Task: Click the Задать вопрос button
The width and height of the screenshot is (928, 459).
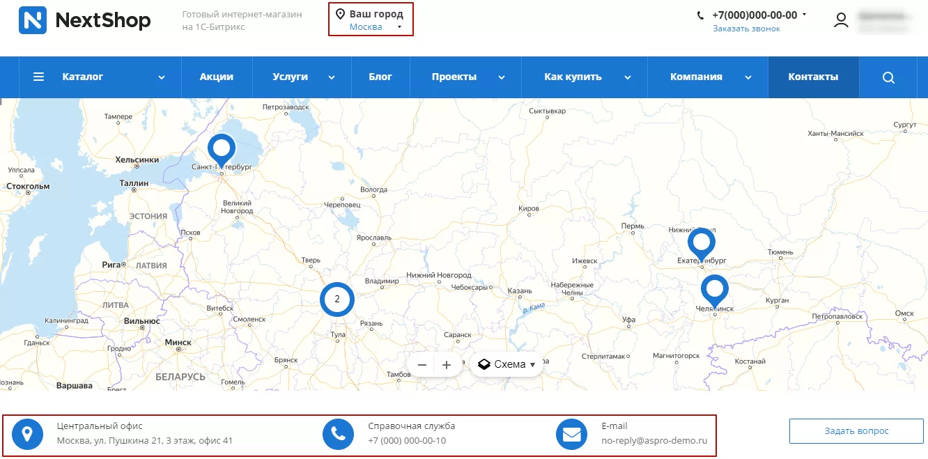Action: coord(856,431)
